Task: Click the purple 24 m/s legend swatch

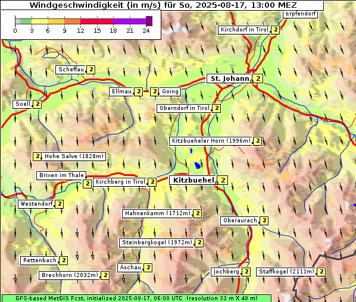Action: coord(149,21)
